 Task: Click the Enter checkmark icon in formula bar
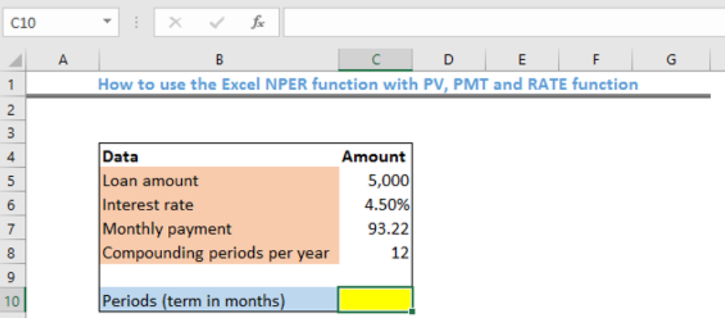[216, 22]
